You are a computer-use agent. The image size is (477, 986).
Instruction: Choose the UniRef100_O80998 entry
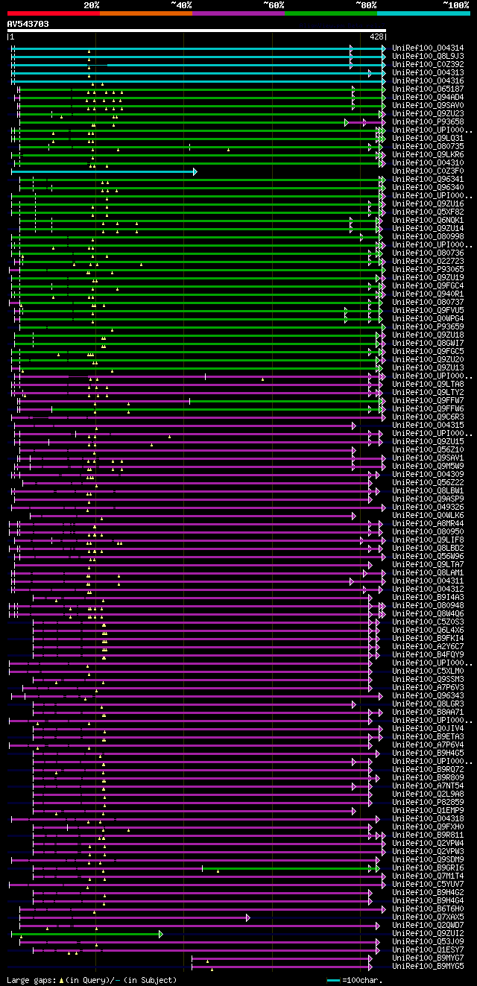coord(429,237)
